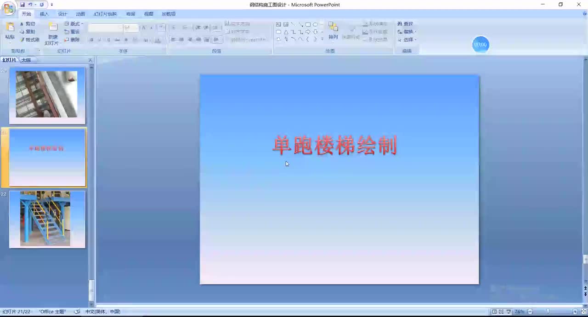Toggle numbered list
The height and width of the screenshot is (317, 588).
click(x=186, y=28)
